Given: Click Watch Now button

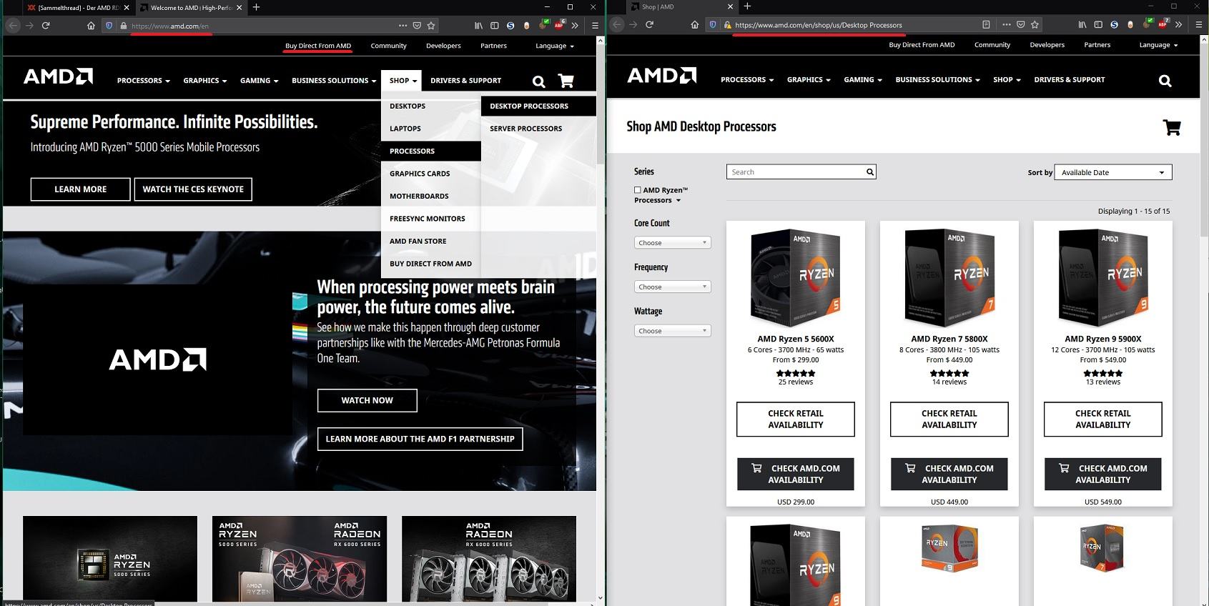Looking at the screenshot, I should [367, 400].
